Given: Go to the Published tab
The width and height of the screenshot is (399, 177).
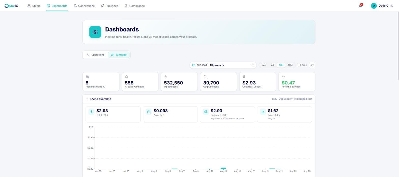Looking at the screenshot, I should 109,6.
